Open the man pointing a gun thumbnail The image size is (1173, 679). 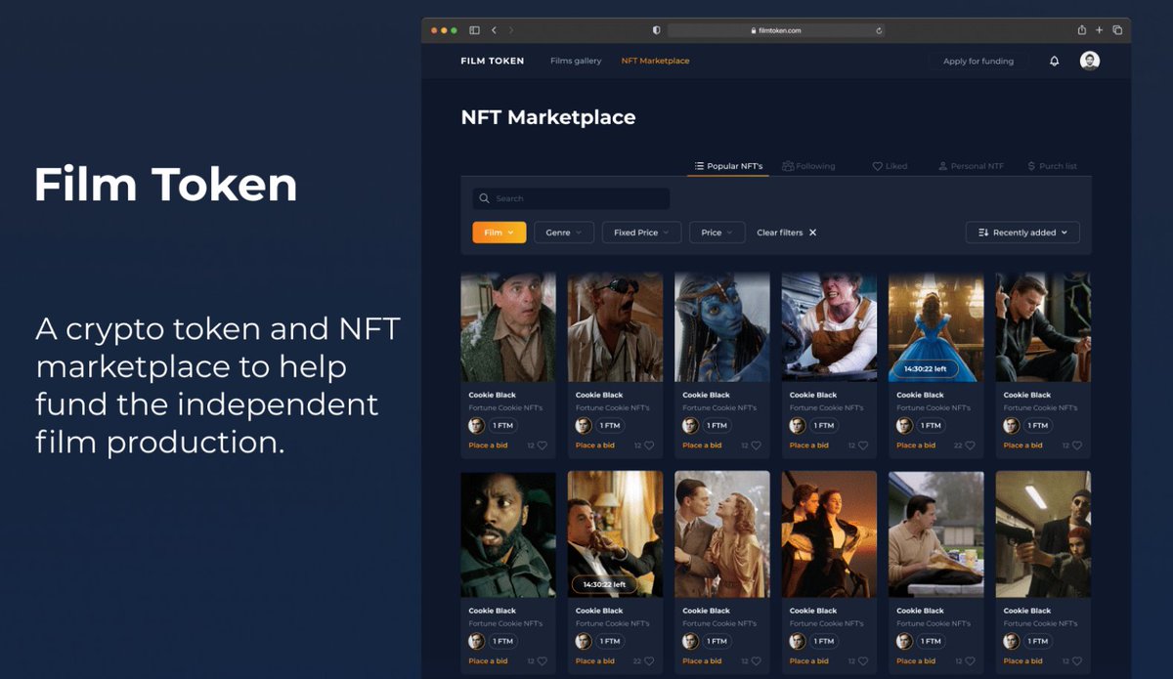pyautogui.click(x=1043, y=534)
